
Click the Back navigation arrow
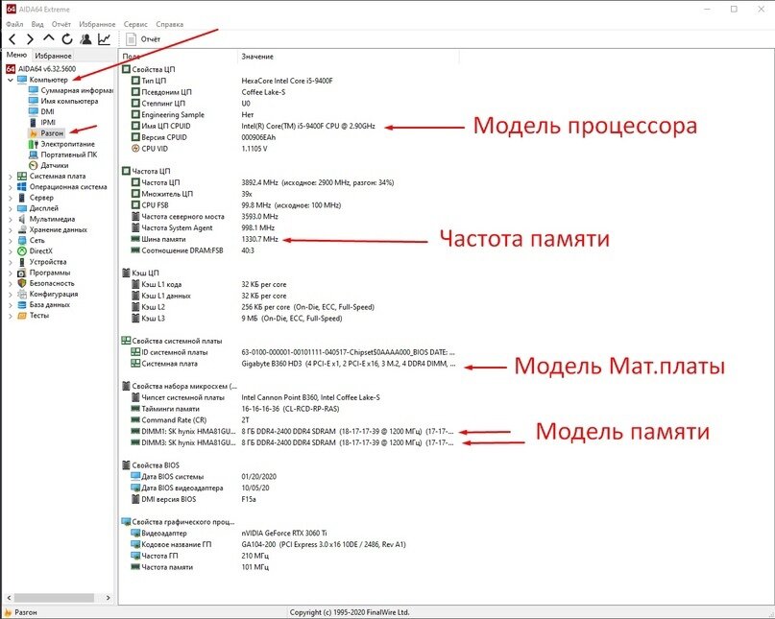pyautogui.click(x=12, y=39)
